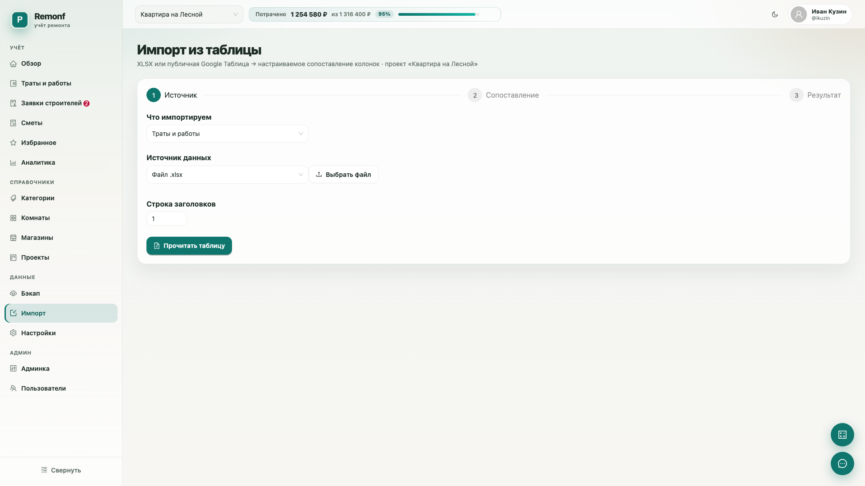This screenshot has width=865, height=486.
Task: Click the Админка sidebar icon
Action: pyautogui.click(x=14, y=369)
